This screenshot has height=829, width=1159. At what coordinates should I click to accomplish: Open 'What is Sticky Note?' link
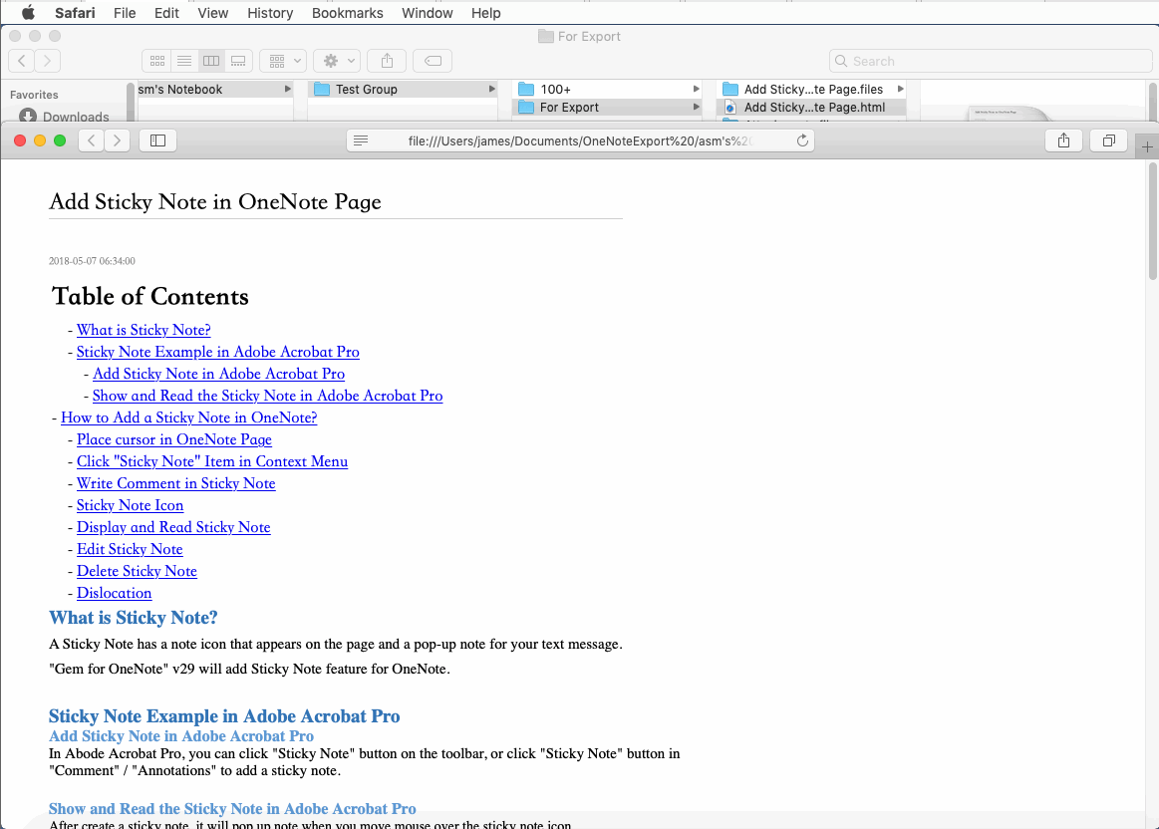coord(144,330)
